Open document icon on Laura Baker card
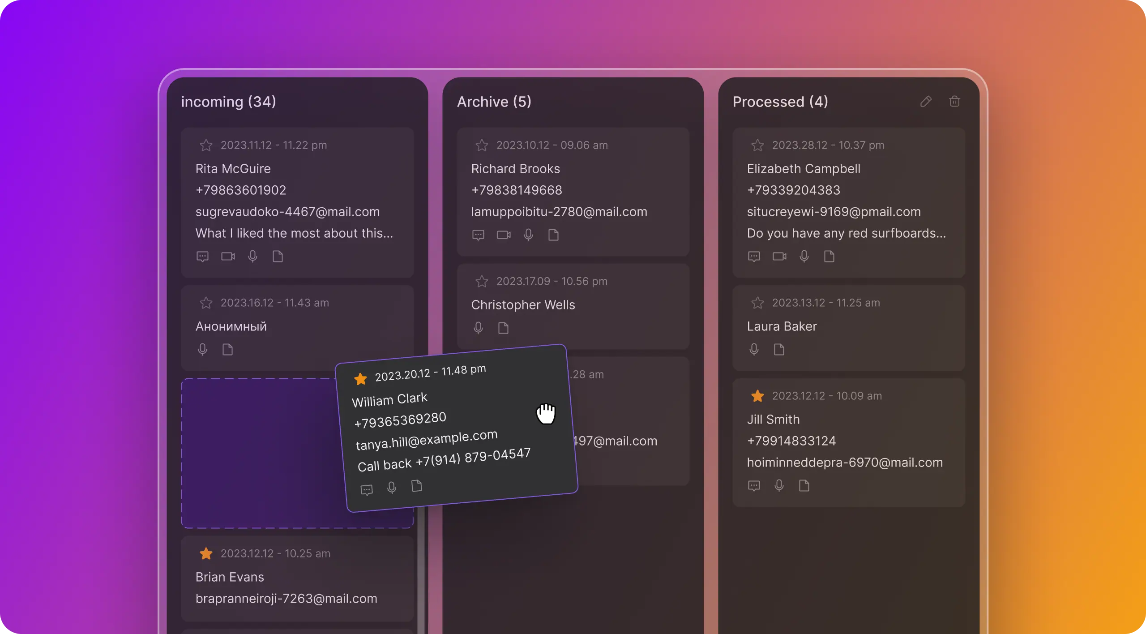 779,349
